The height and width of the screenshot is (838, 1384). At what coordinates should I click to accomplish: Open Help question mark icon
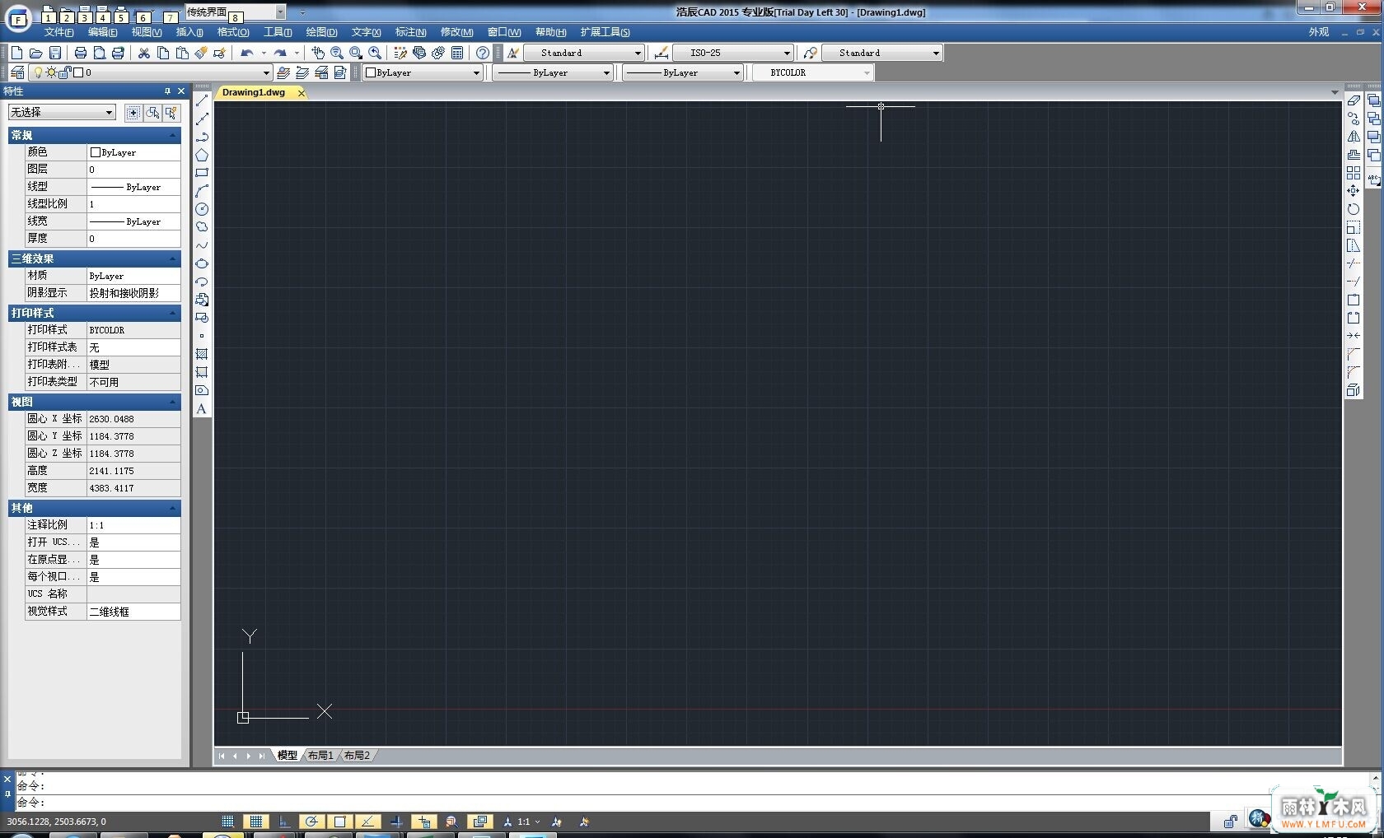tap(483, 53)
